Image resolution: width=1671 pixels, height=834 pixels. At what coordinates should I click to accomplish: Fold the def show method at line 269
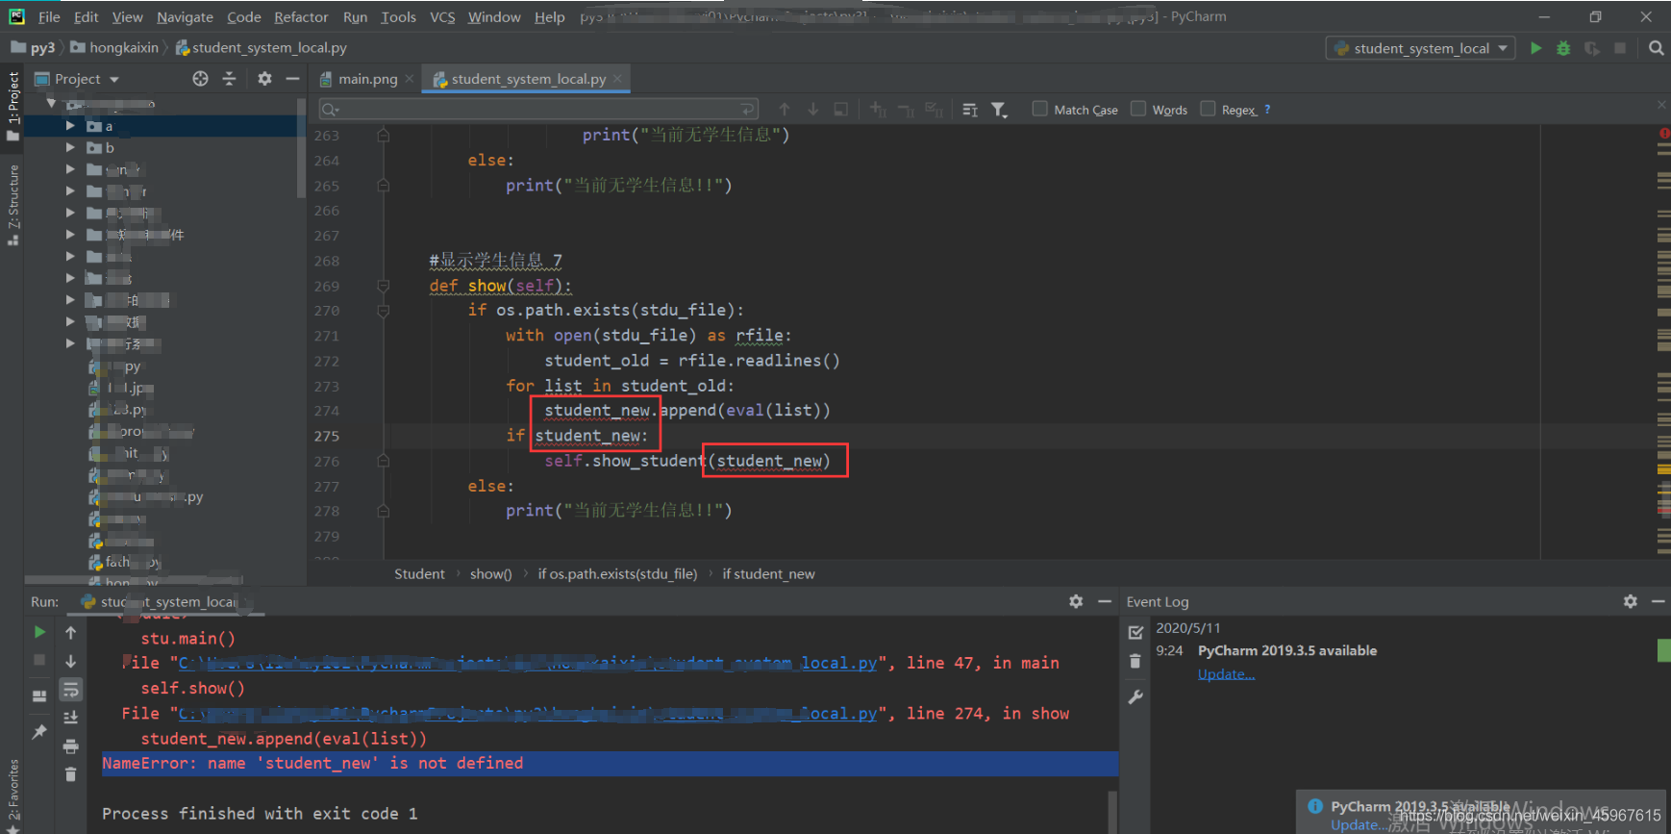point(383,286)
